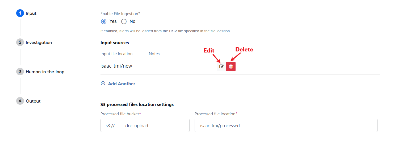
Task: Click the plus circle icon beside Add Another
Action: tap(103, 84)
